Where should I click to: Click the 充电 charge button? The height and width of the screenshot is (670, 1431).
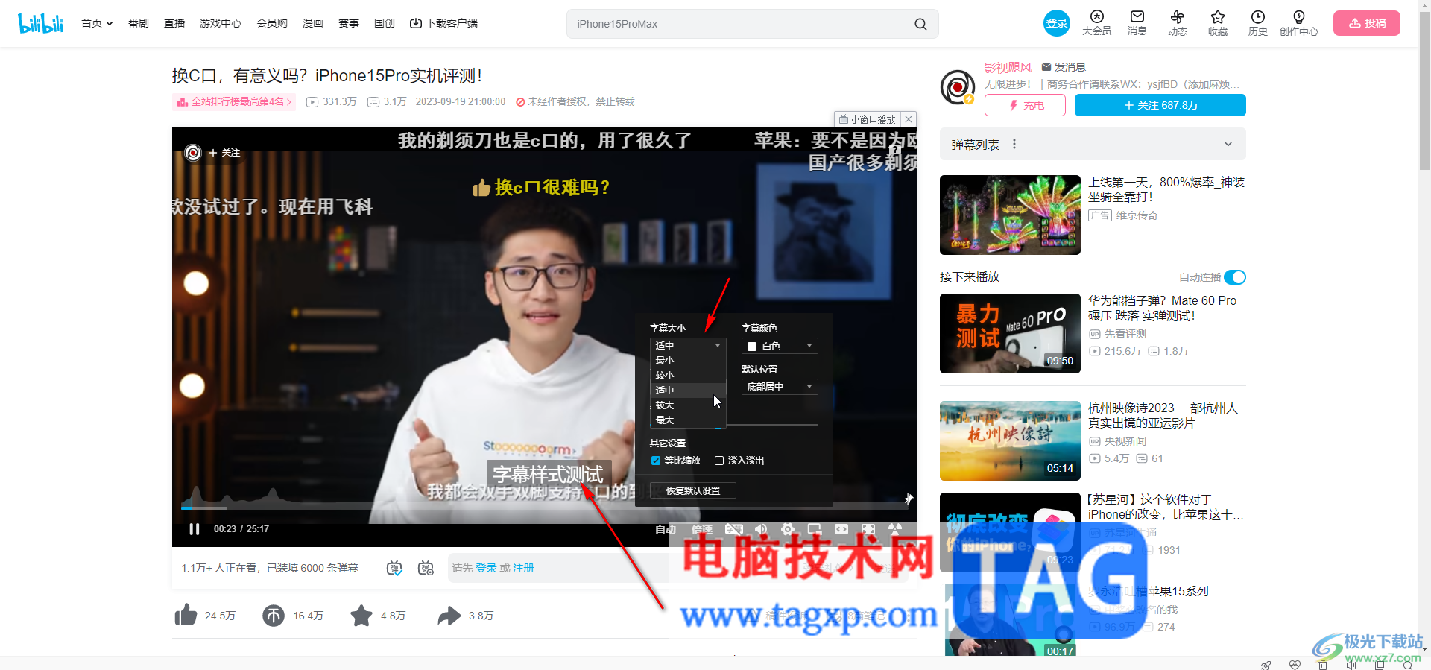1026,105
